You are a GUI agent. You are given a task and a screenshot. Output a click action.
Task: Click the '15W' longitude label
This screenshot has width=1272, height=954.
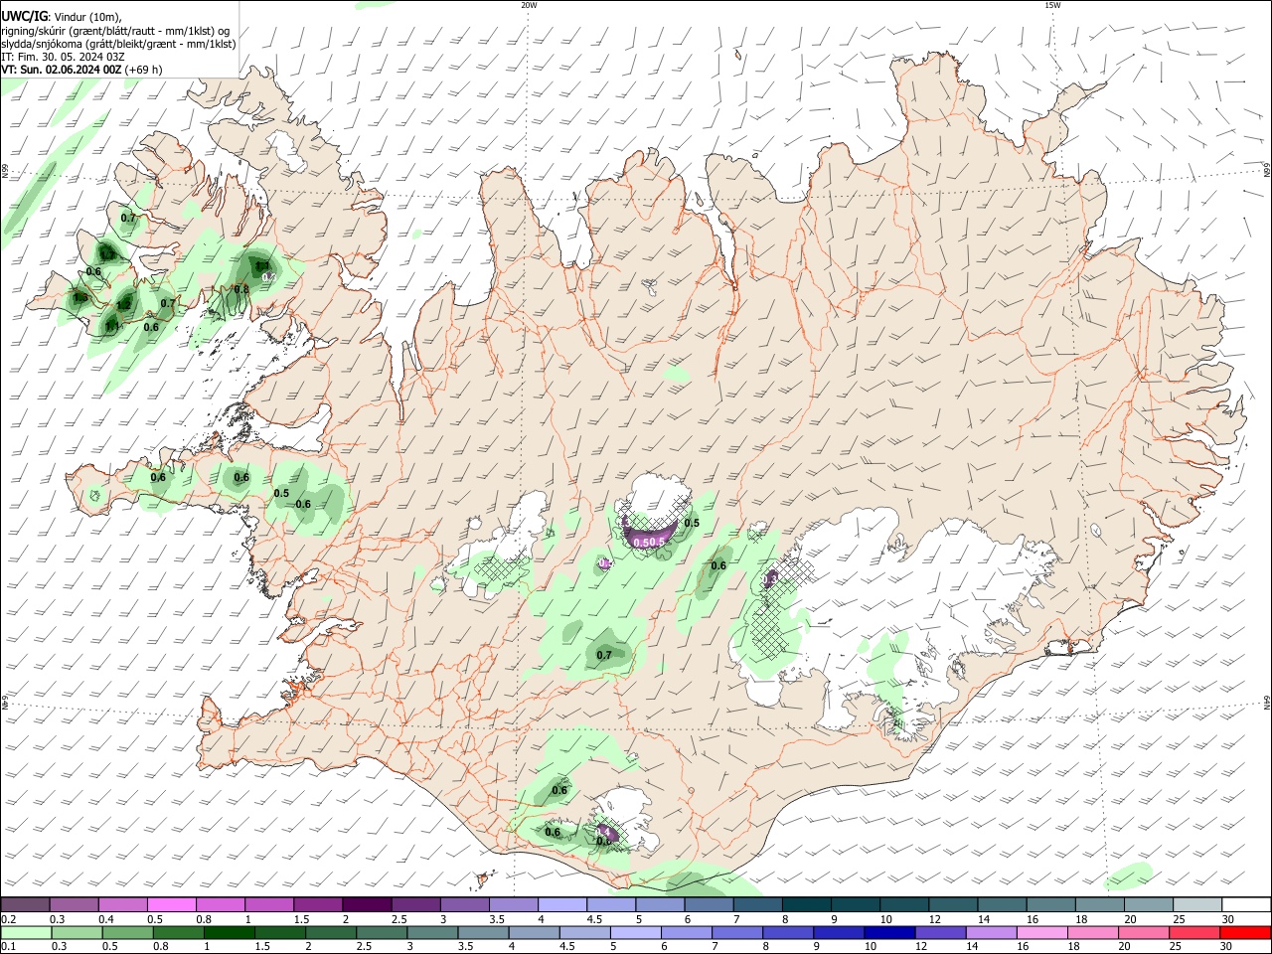1052,5
